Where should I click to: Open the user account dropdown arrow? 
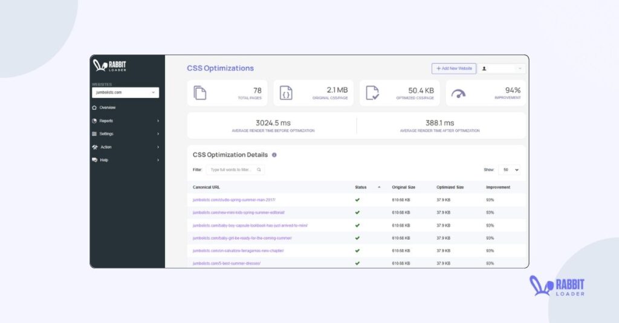[x=520, y=69]
